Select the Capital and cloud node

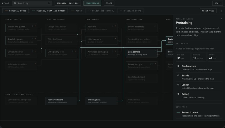(142, 78)
